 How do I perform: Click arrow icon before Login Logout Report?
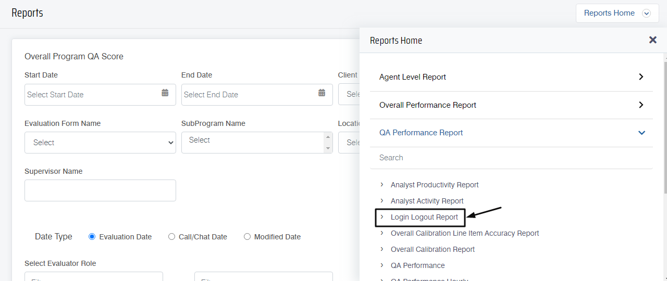pyautogui.click(x=382, y=216)
